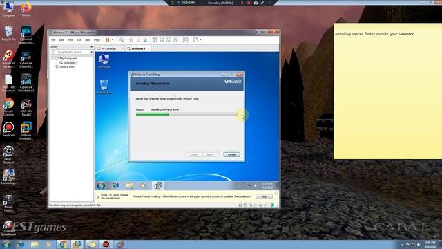Open the Bandicam desktop shortcut
The image size is (442, 249).
[x=8, y=129]
